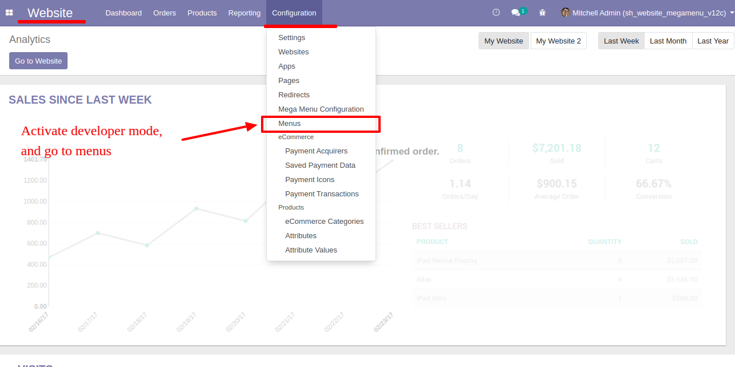Switch to My Website 2

pyautogui.click(x=559, y=41)
